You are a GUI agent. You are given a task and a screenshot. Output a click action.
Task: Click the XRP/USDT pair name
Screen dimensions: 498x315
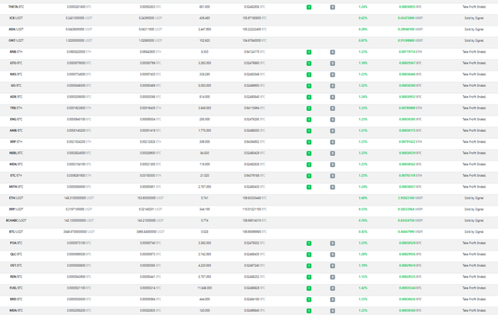click(x=16, y=209)
